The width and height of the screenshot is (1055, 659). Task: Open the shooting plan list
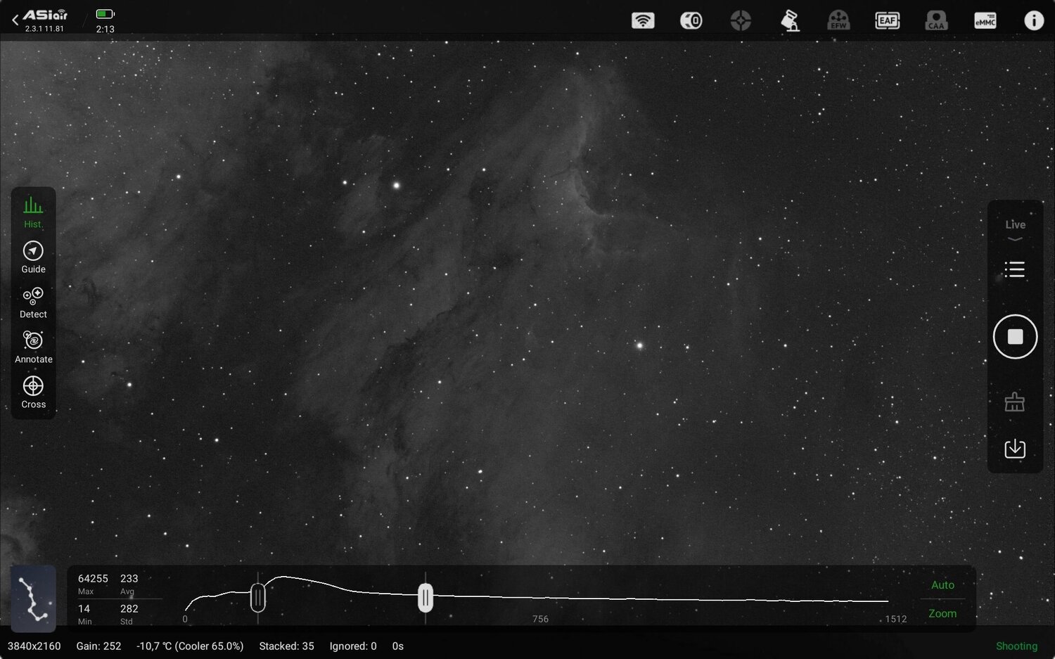click(x=1014, y=269)
